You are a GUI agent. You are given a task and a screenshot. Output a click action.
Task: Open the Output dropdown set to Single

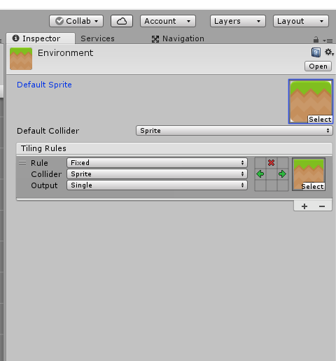point(157,185)
